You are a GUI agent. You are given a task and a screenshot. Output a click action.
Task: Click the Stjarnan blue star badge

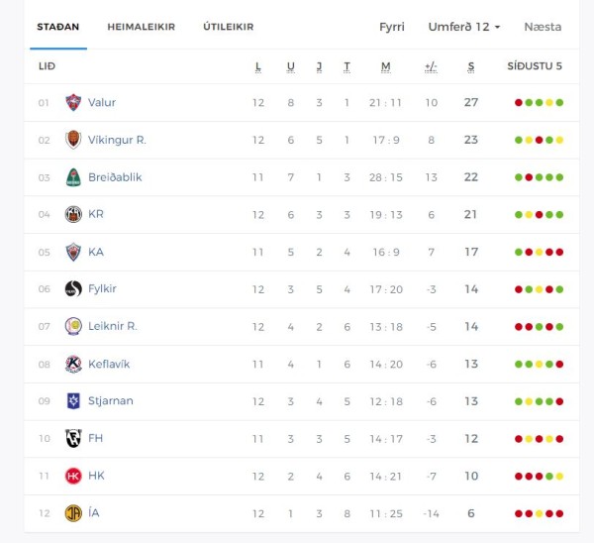click(73, 400)
